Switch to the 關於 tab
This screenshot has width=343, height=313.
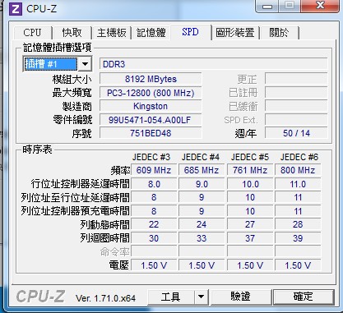tap(279, 33)
